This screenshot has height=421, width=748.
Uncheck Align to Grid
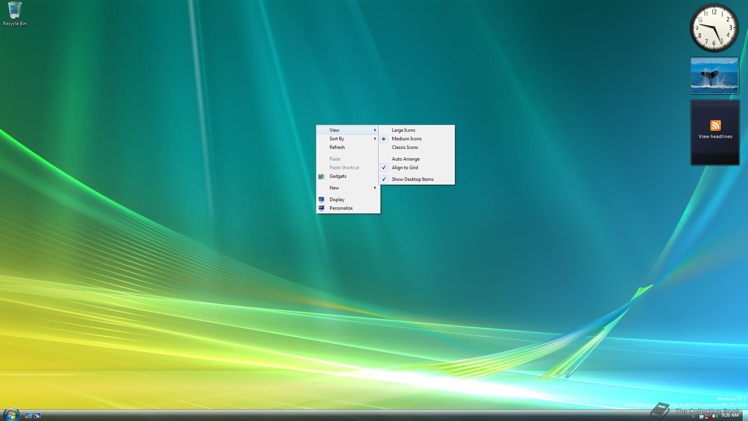[416, 168]
